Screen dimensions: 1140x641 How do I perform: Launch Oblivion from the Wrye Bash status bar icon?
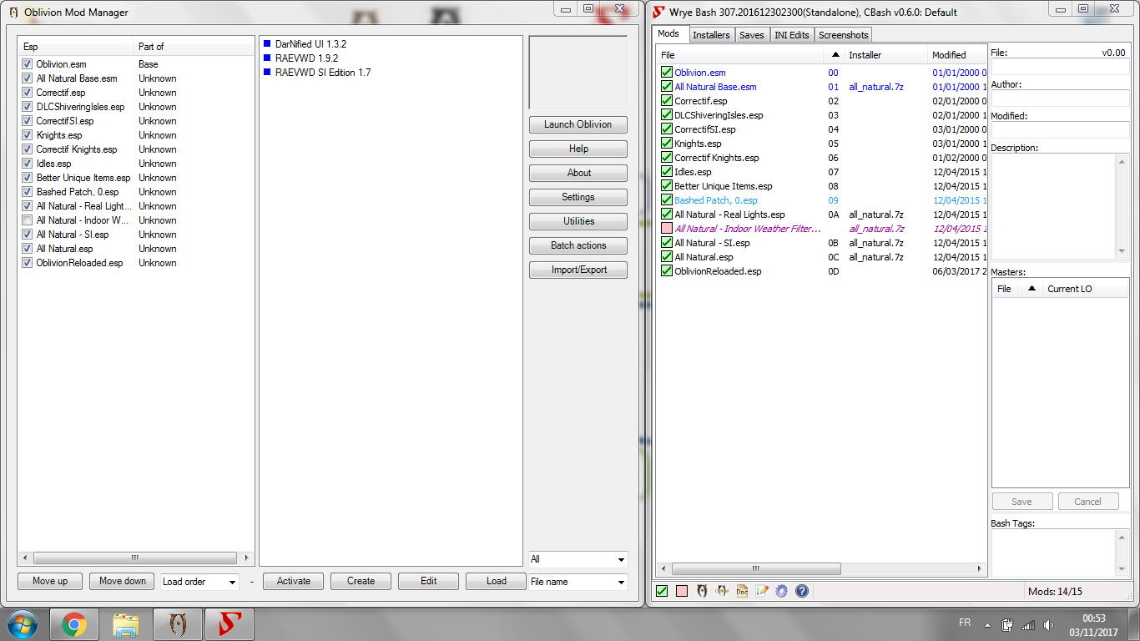coord(702,591)
